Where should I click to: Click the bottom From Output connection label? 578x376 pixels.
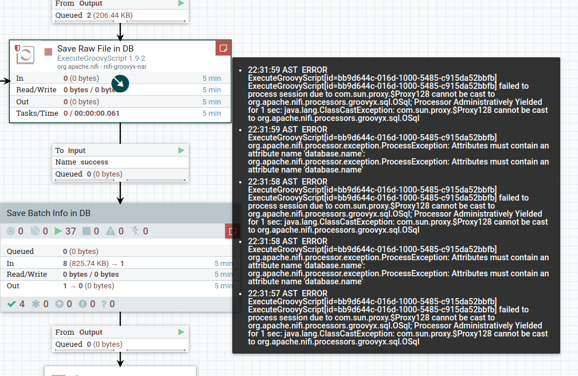pos(79,332)
